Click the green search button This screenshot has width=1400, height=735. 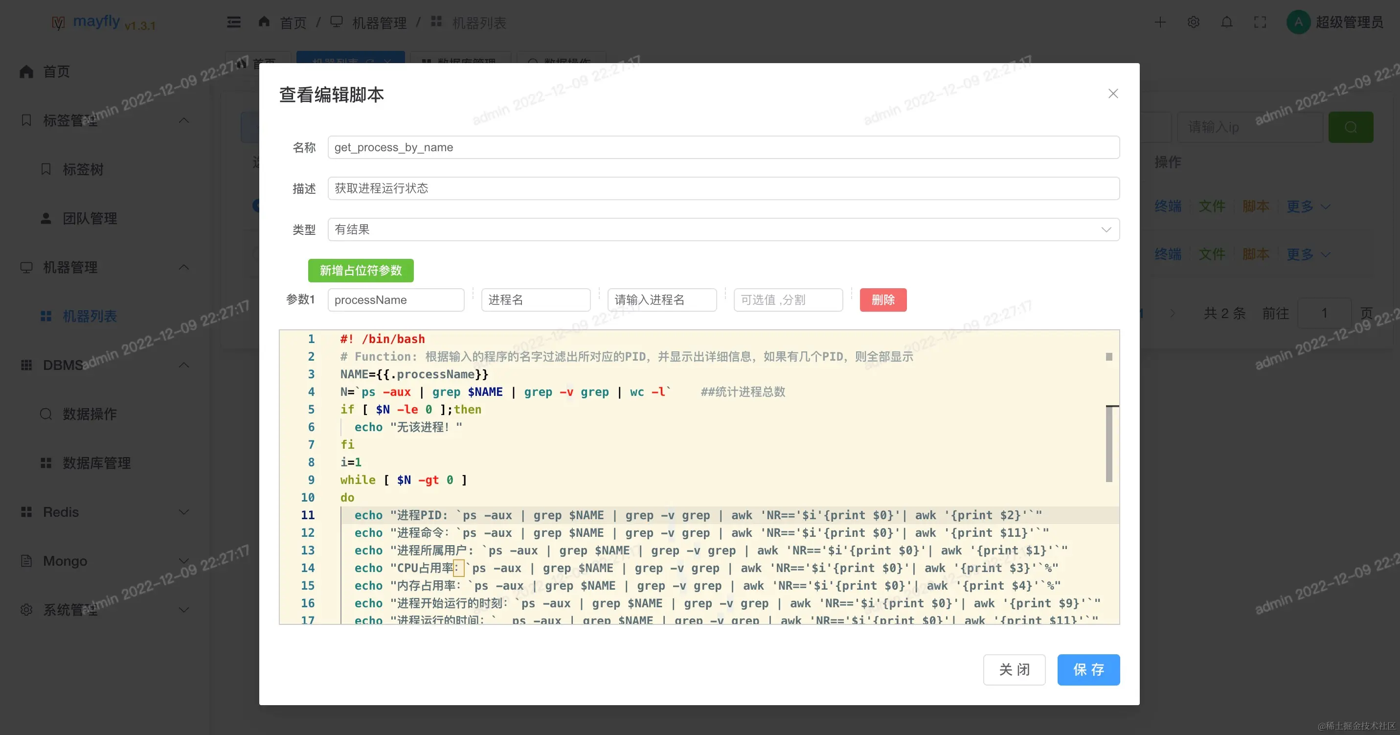tap(1351, 127)
